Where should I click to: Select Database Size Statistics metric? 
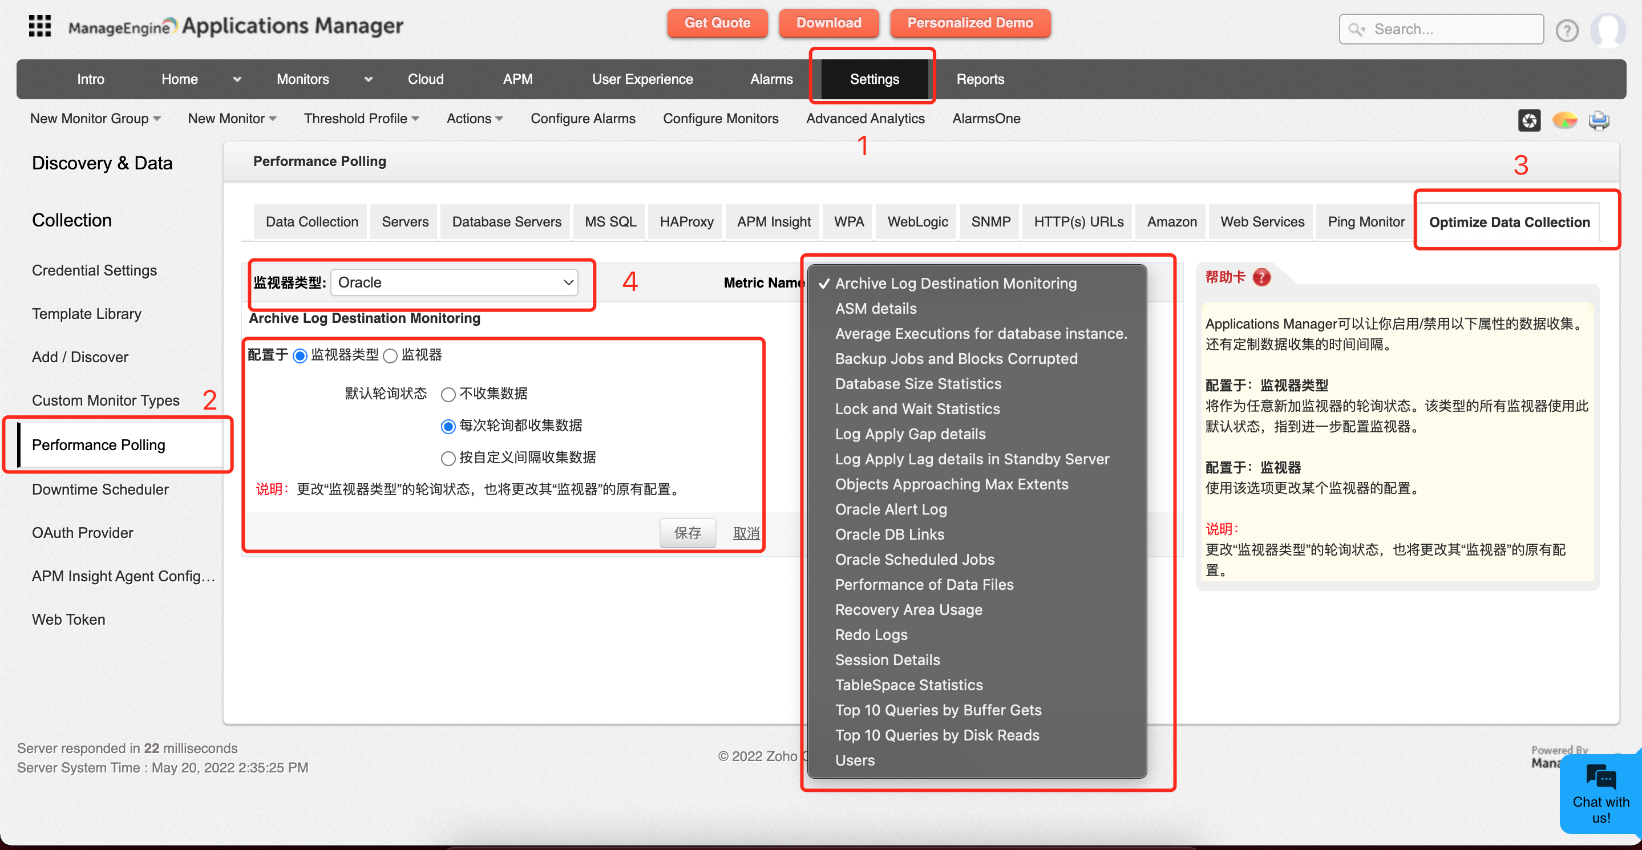tap(977, 383)
